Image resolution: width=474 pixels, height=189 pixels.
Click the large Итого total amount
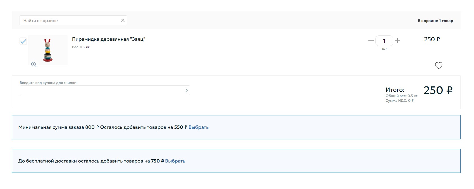coord(438,90)
